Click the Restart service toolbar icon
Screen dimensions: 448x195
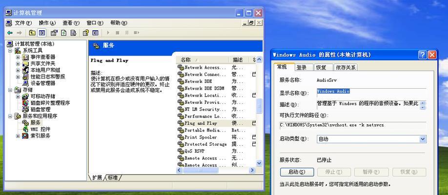click(136, 33)
